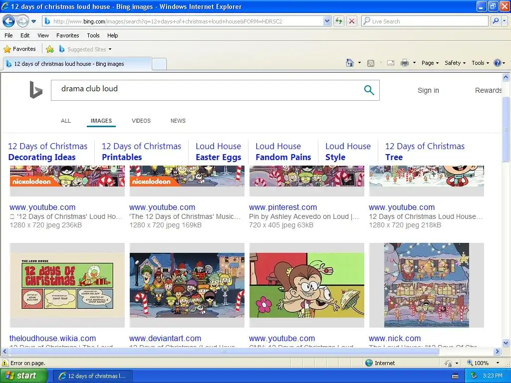The height and width of the screenshot is (383, 511).
Task: Click the Bing logo
Action: [x=36, y=90]
